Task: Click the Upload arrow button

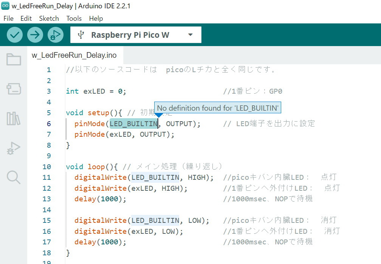Action: tap(35, 35)
